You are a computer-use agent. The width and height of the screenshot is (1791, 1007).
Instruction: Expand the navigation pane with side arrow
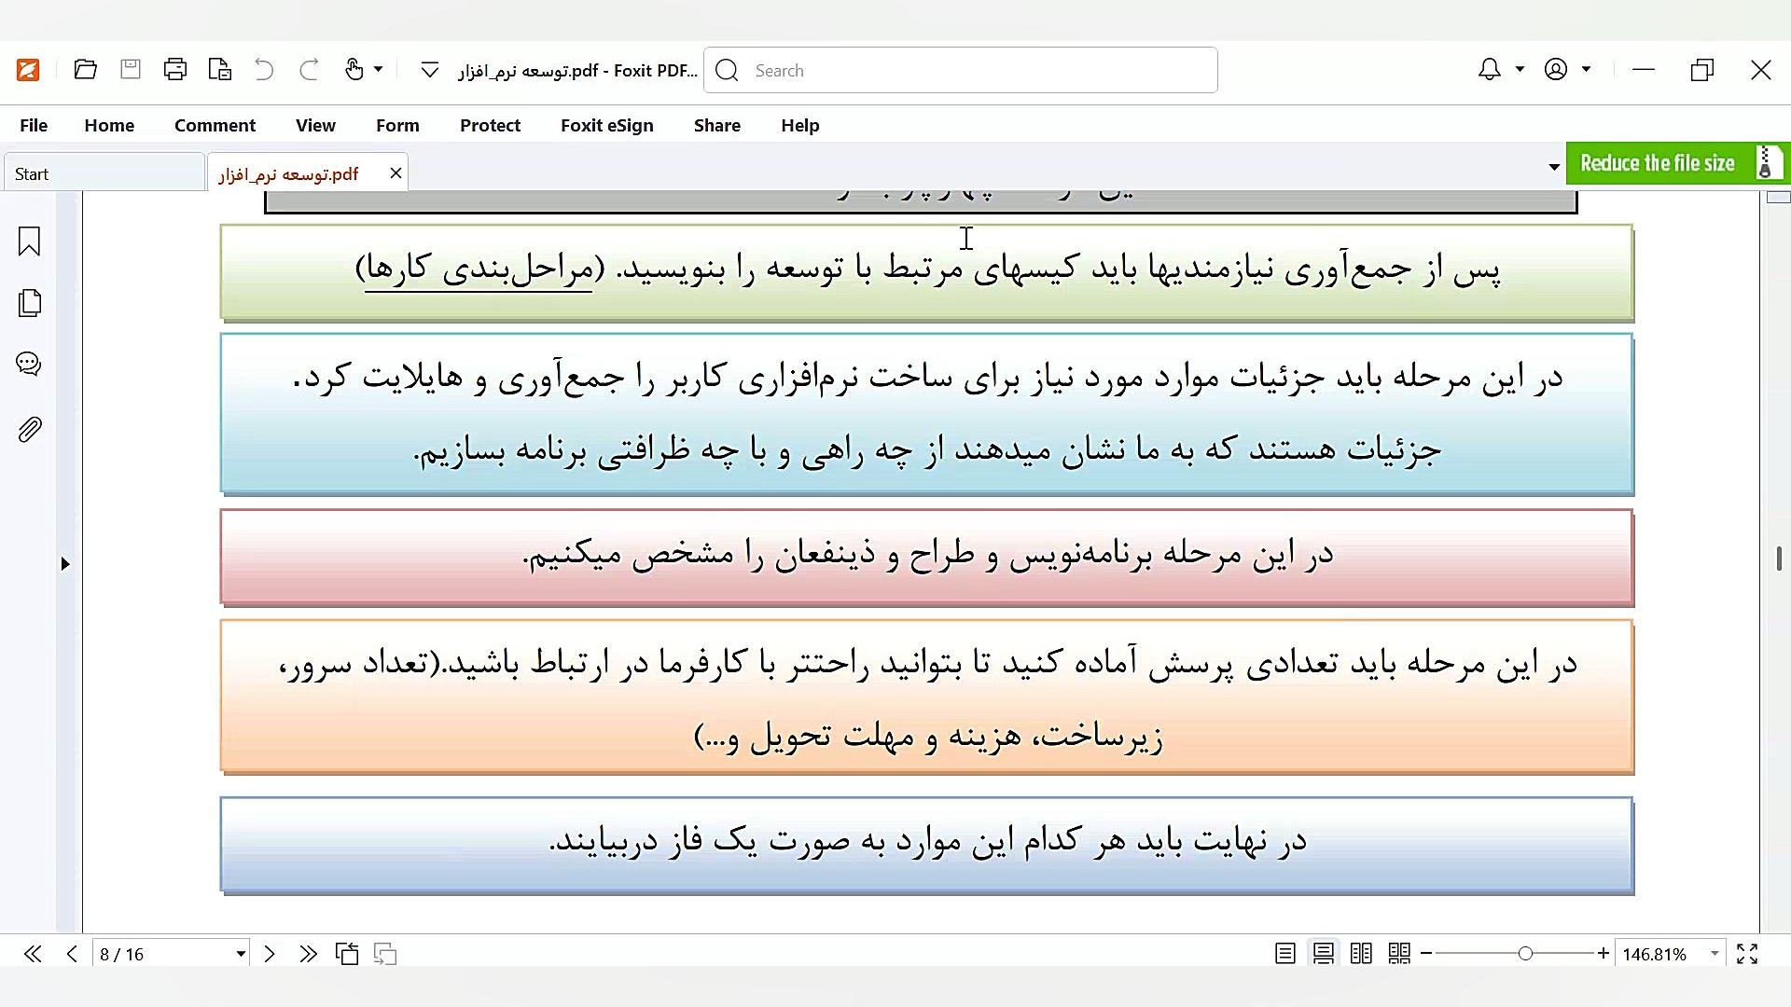pyautogui.click(x=65, y=564)
